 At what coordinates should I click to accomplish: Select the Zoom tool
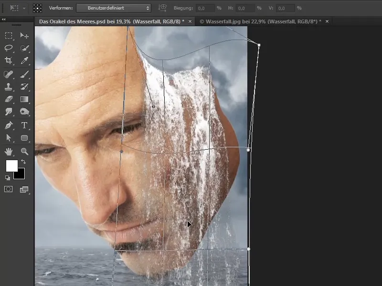[24, 152]
